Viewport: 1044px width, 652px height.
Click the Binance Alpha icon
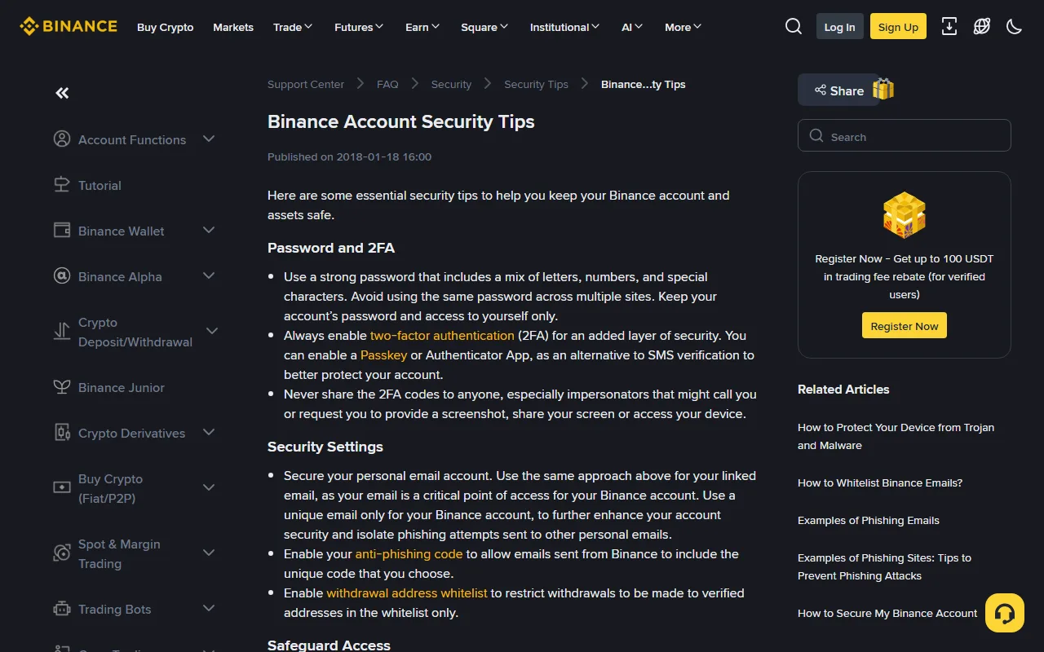[x=62, y=276]
